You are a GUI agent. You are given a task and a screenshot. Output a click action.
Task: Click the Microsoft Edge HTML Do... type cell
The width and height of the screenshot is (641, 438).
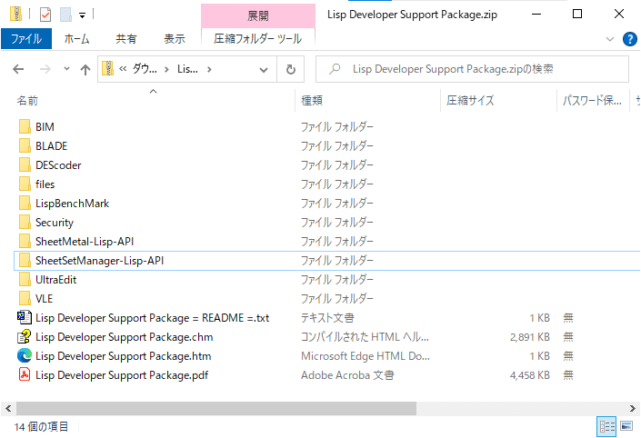pos(366,356)
